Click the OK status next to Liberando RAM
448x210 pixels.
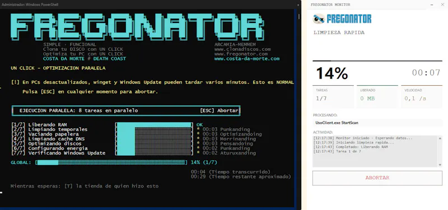(x=199, y=124)
